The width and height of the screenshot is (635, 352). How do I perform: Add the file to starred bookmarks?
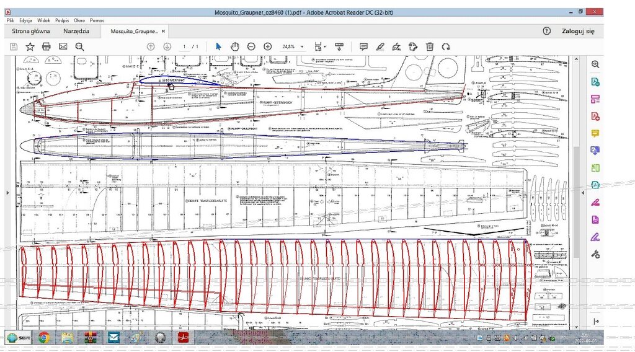coord(30,46)
